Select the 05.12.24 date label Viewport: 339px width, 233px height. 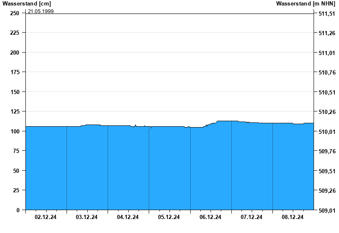(169, 217)
